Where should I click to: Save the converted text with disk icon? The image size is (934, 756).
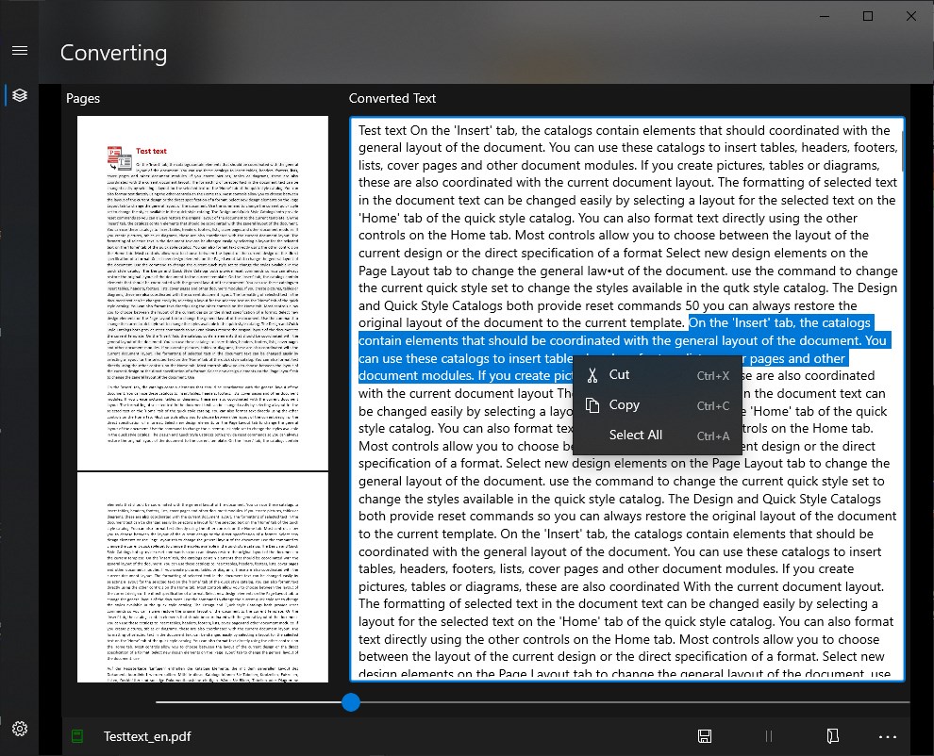pos(704,736)
